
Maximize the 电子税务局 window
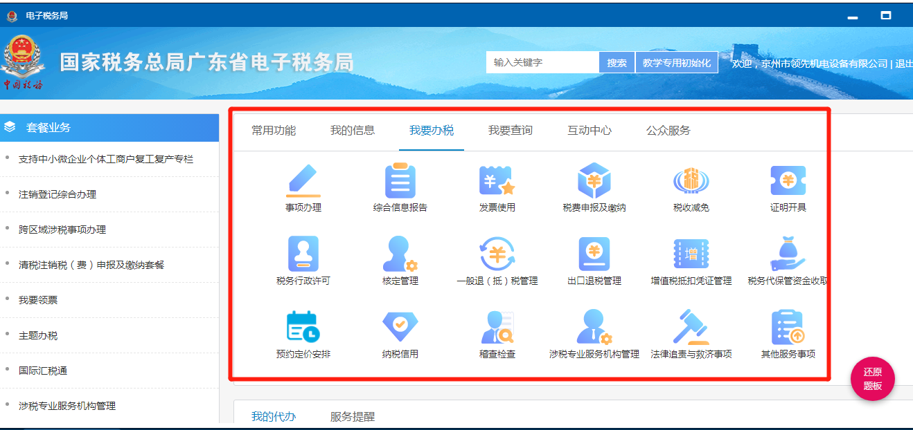(885, 15)
